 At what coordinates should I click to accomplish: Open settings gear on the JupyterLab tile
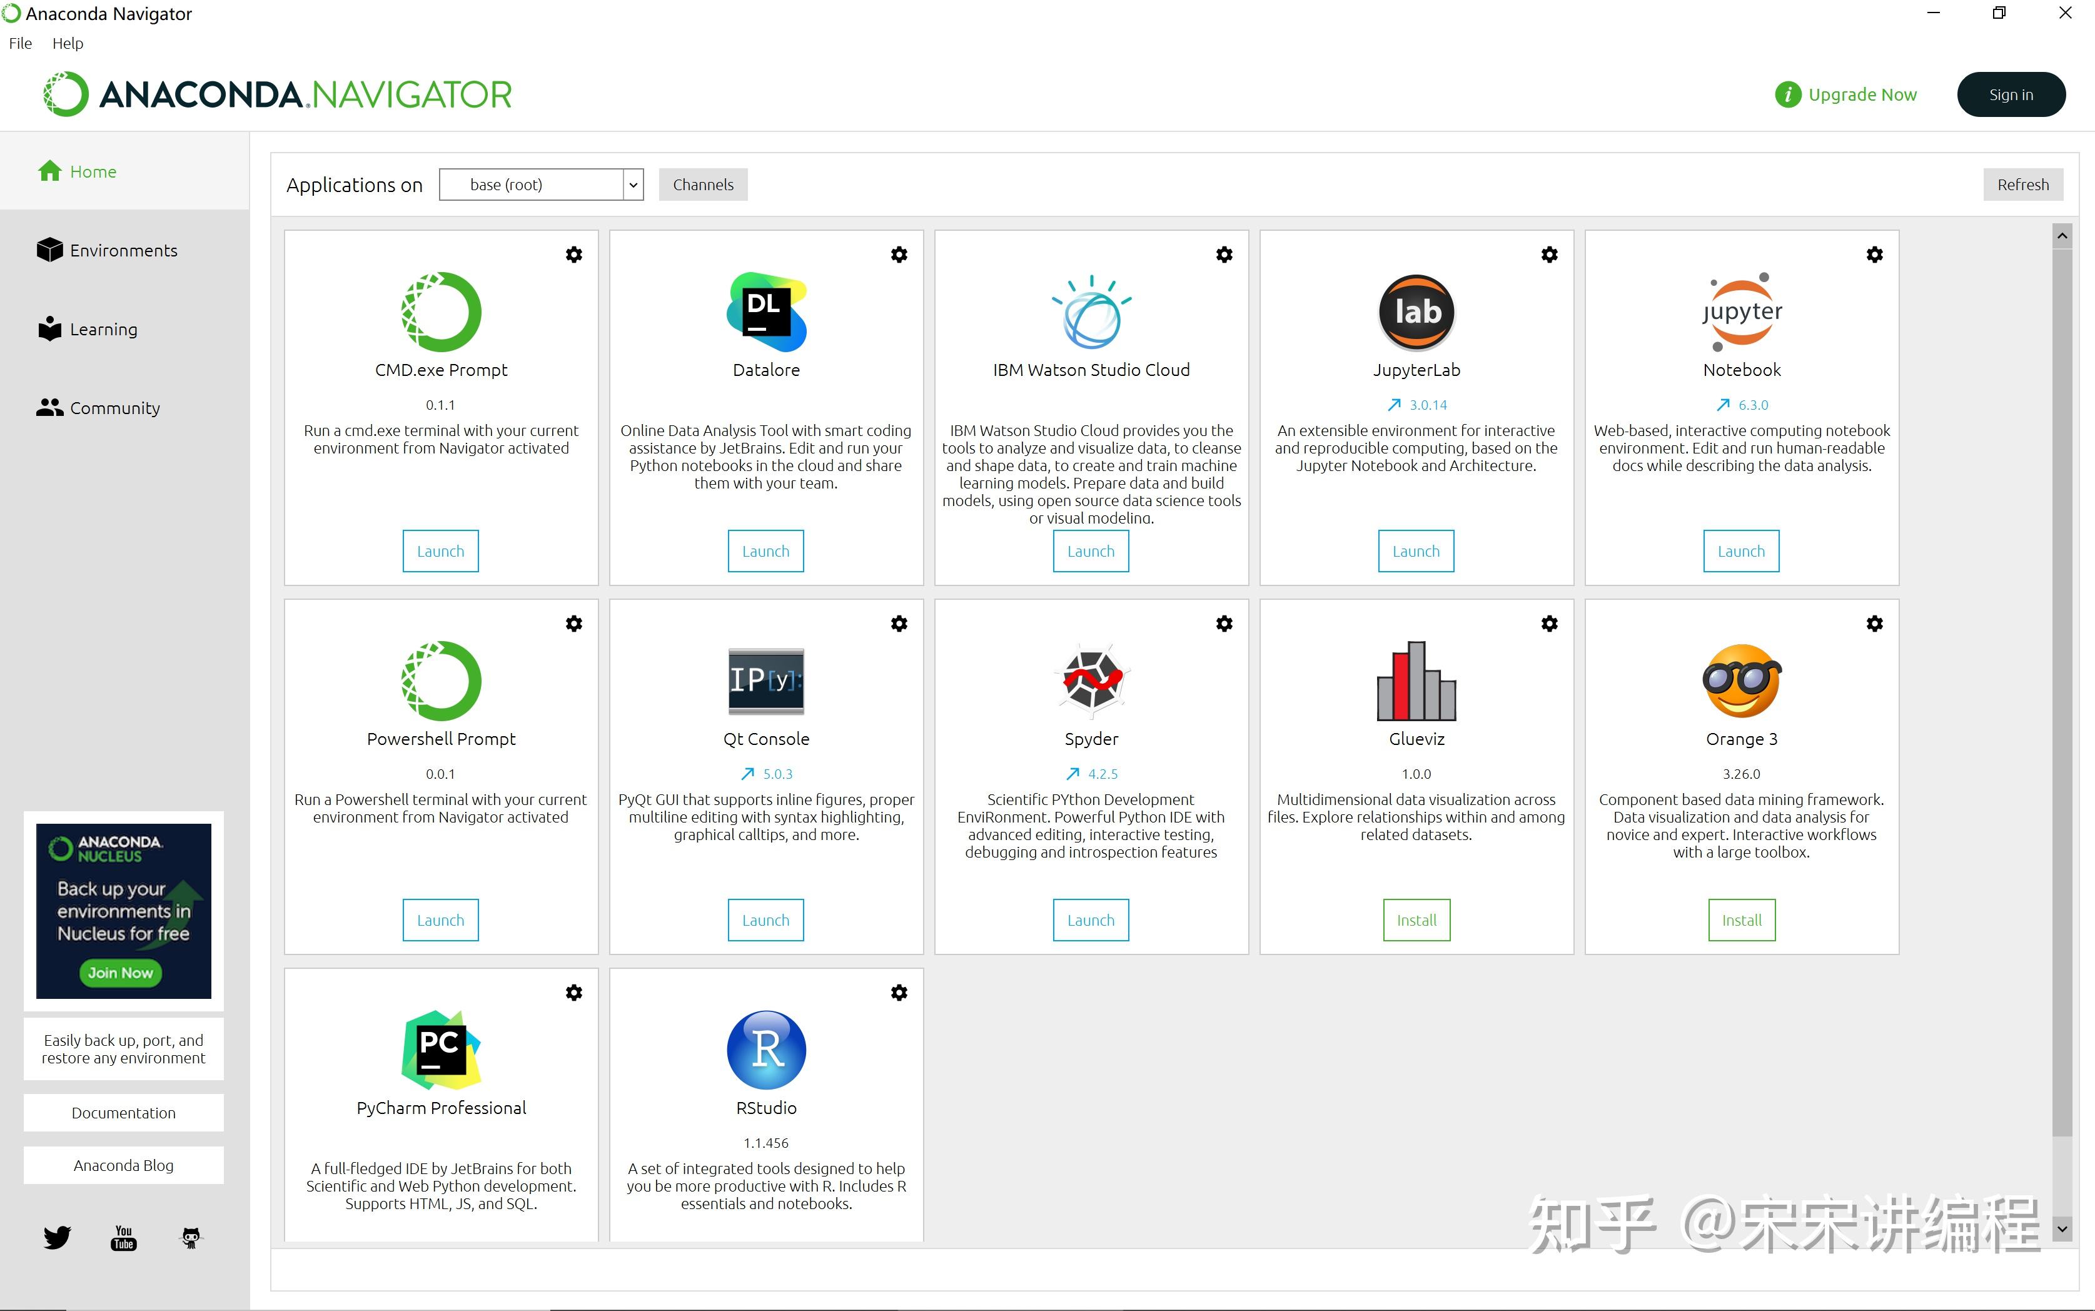[x=1549, y=254]
